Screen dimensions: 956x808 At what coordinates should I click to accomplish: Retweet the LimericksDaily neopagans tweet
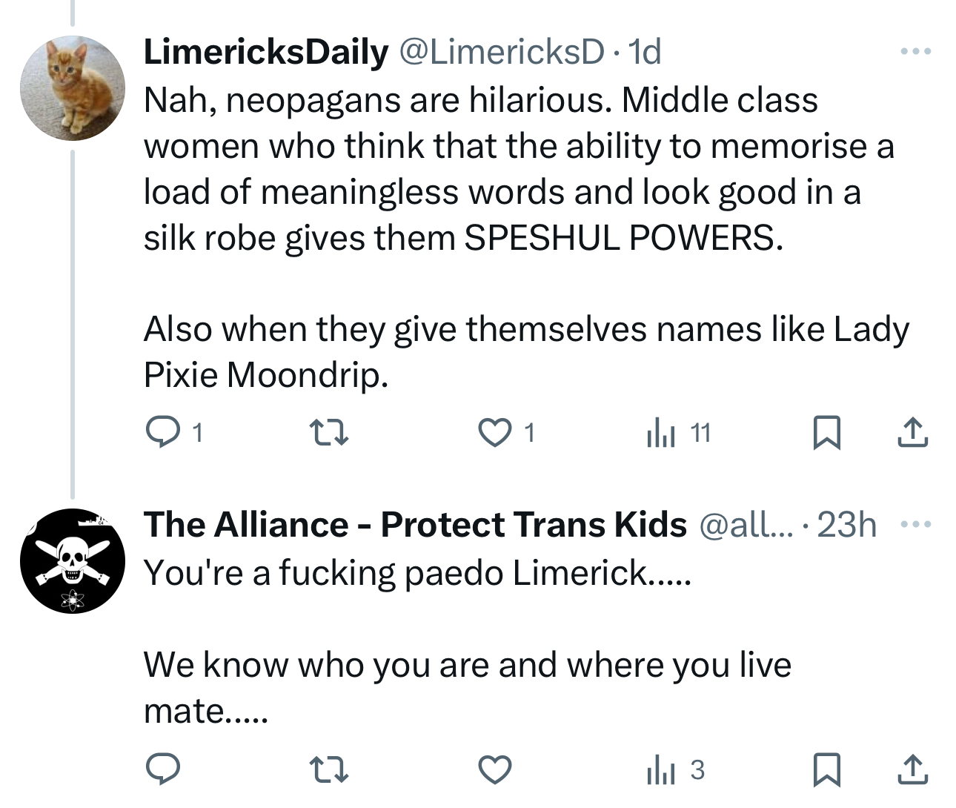pyautogui.click(x=329, y=432)
